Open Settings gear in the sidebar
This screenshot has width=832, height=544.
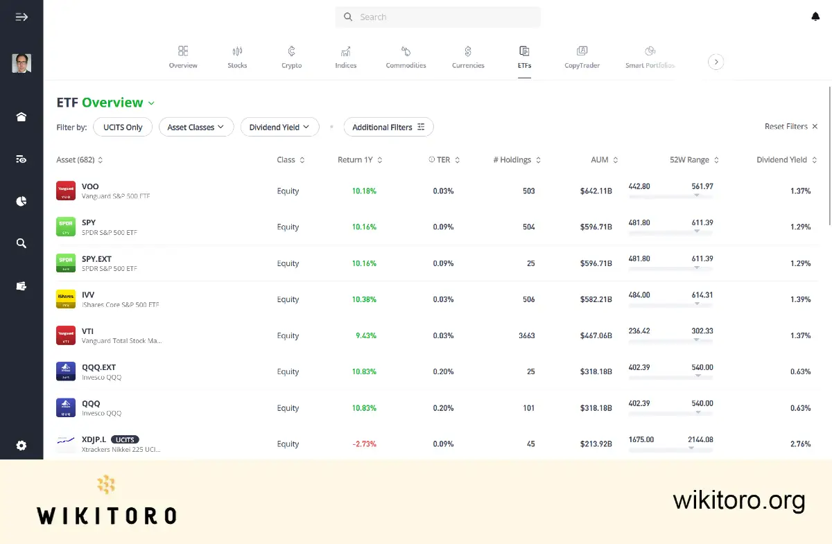pos(21,446)
